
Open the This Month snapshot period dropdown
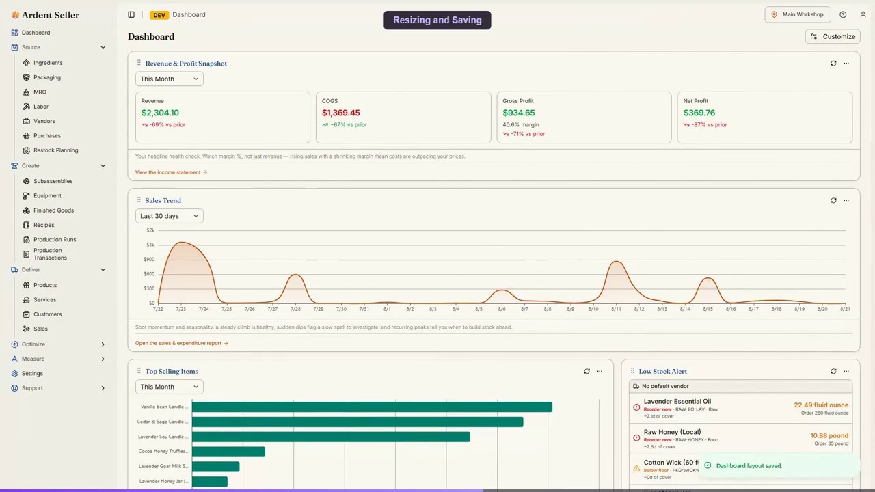(170, 79)
